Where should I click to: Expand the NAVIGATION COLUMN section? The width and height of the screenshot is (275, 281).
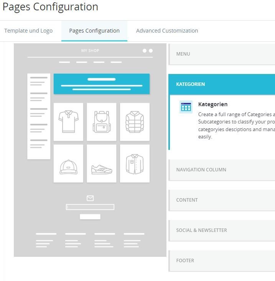(x=222, y=169)
